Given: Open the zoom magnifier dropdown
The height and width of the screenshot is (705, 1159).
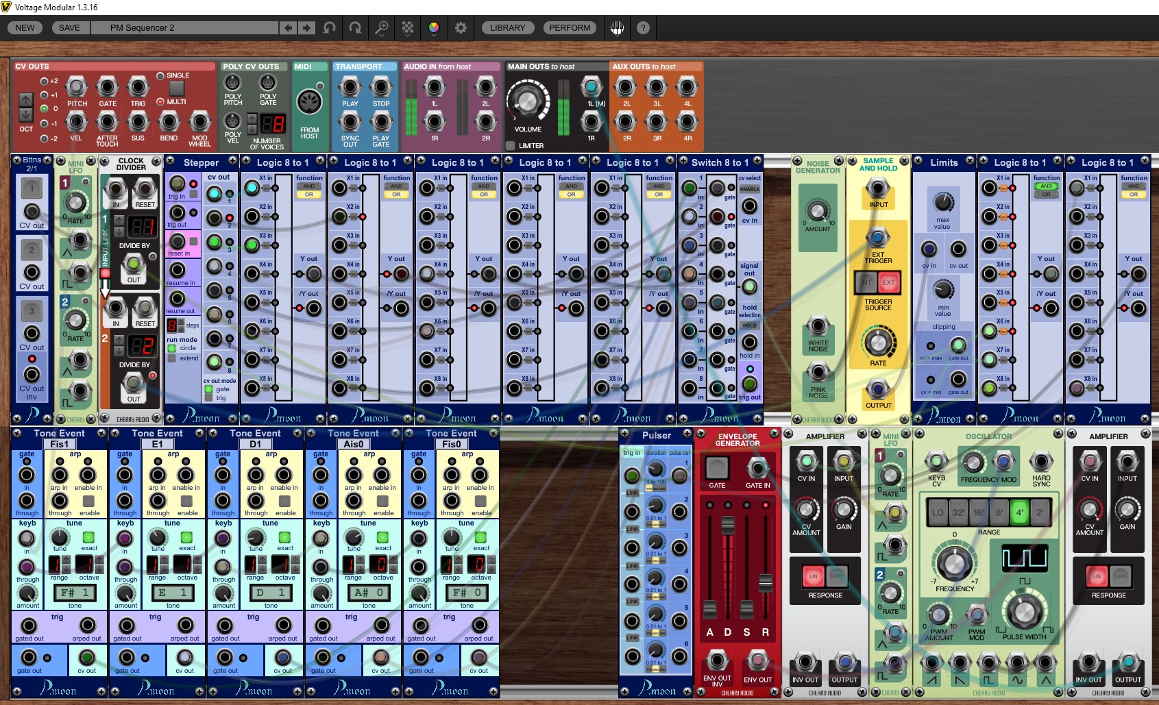Looking at the screenshot, I should [381, 28].
